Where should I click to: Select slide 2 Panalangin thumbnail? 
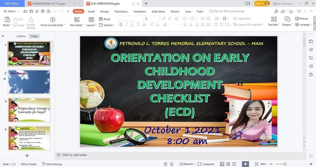(x=29, y=82)
